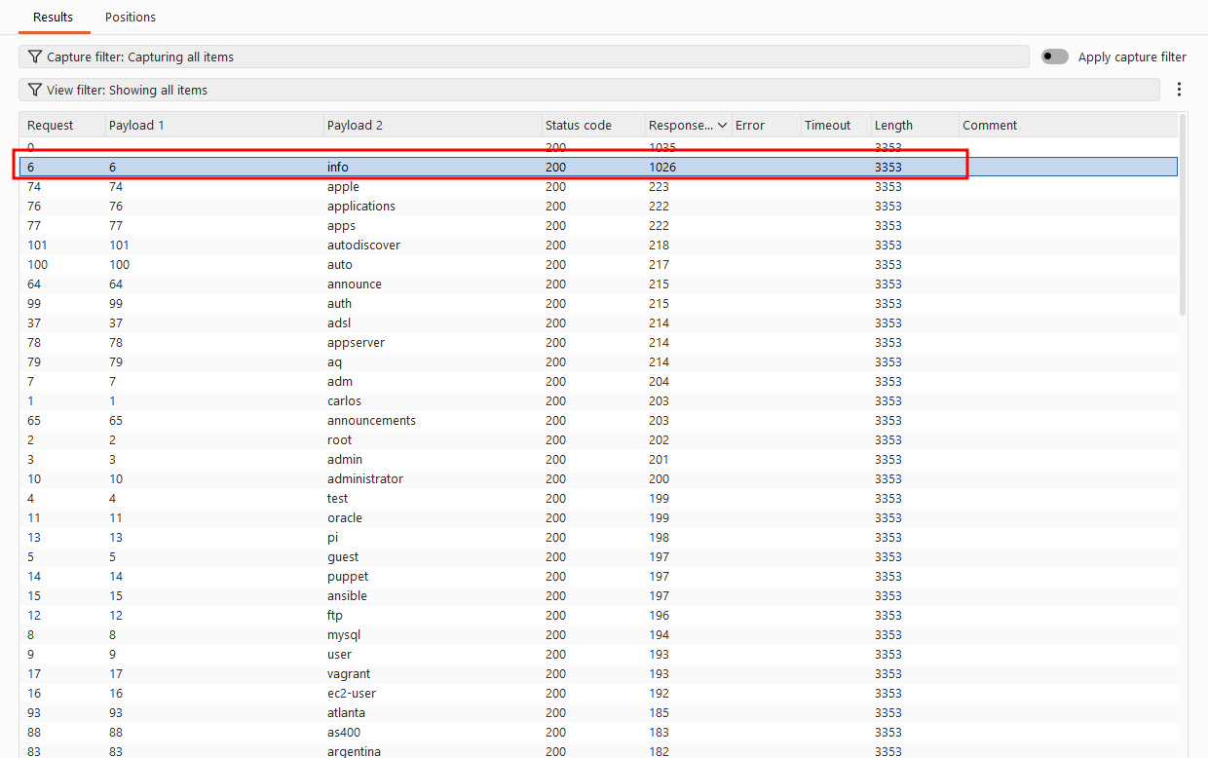This screenshot has width=1208, height=758.
Task: Select the row with payload administrator
Action: click(598, 478)
